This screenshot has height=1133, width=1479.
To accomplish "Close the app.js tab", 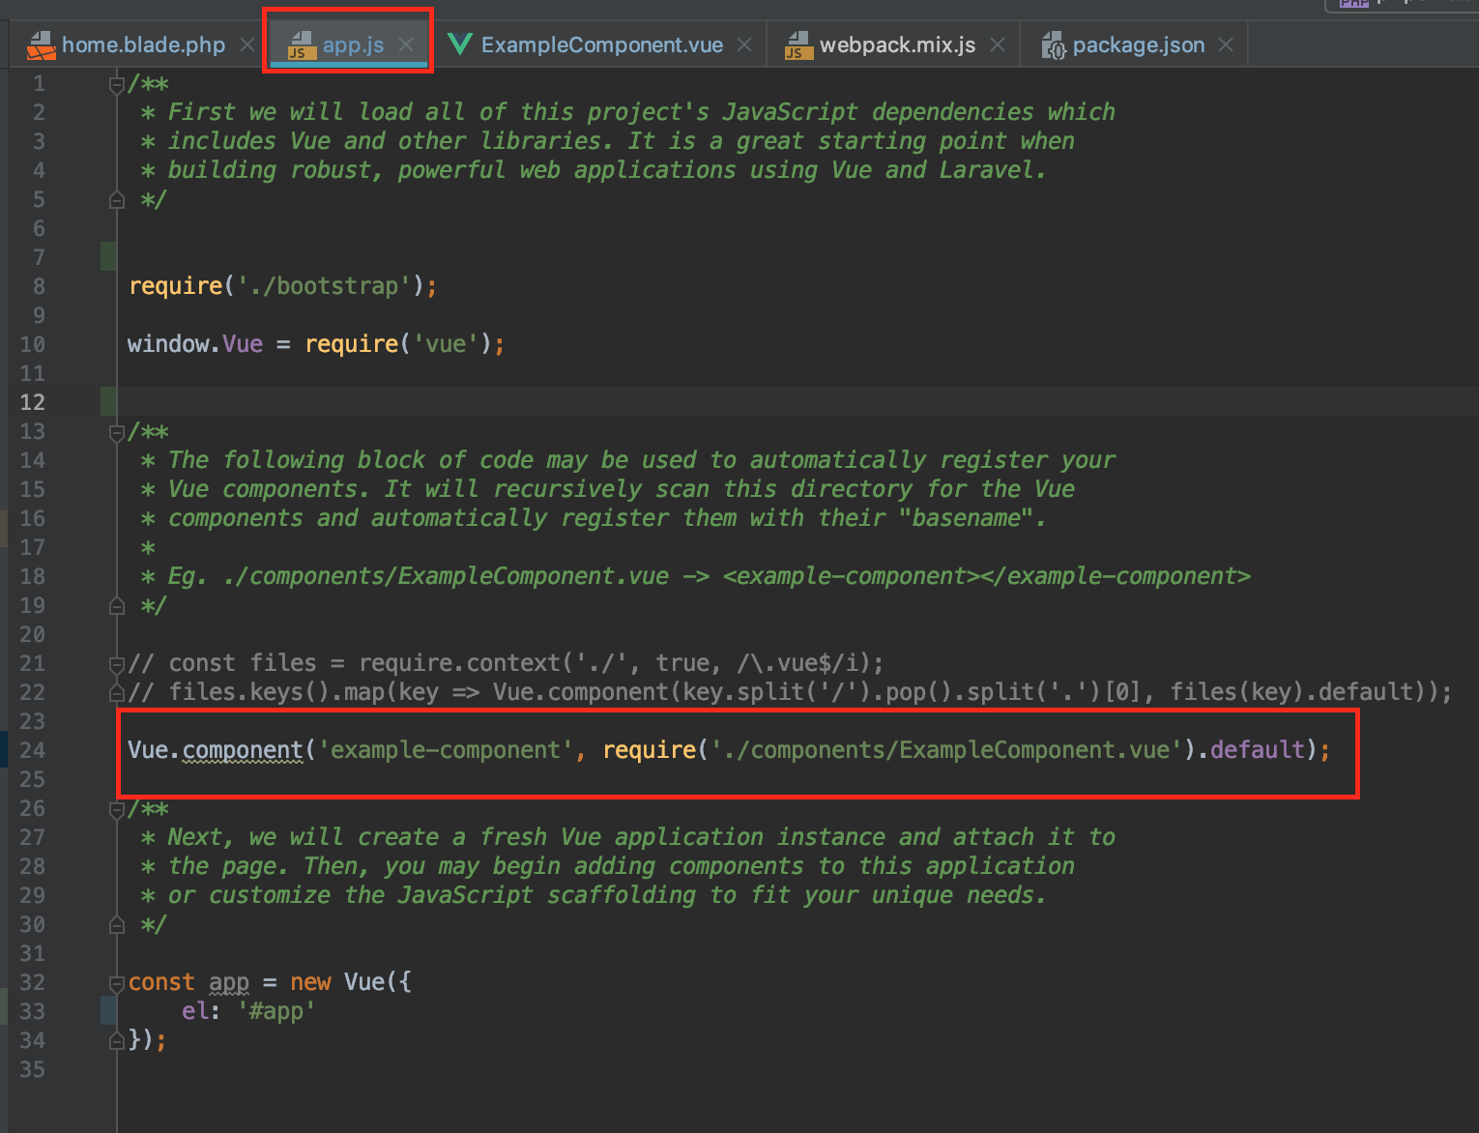I will point(406,44).
